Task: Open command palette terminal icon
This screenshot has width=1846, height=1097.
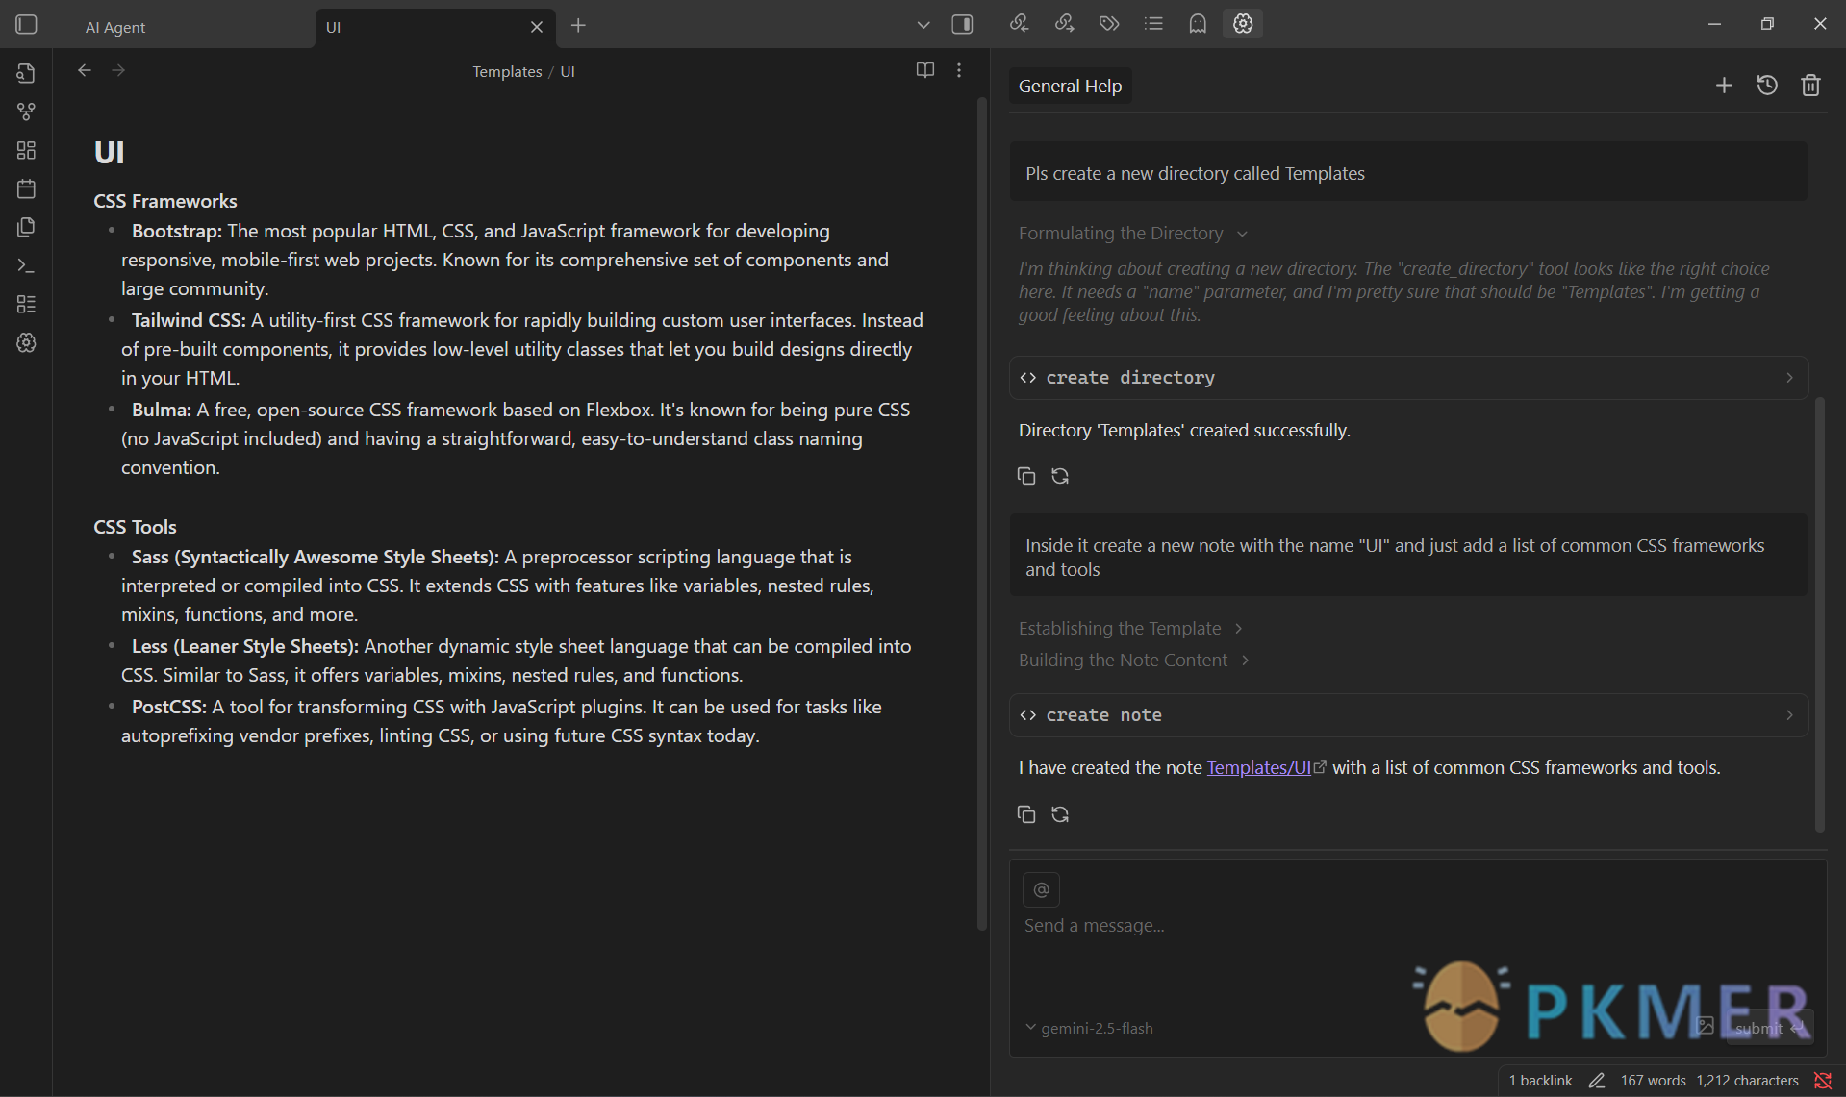Action: pyautogui.click(x=26, y=265)
